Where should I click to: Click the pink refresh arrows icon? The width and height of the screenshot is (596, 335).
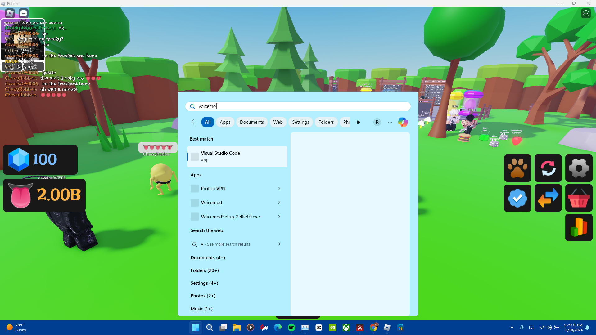click(x=548, y=168)
